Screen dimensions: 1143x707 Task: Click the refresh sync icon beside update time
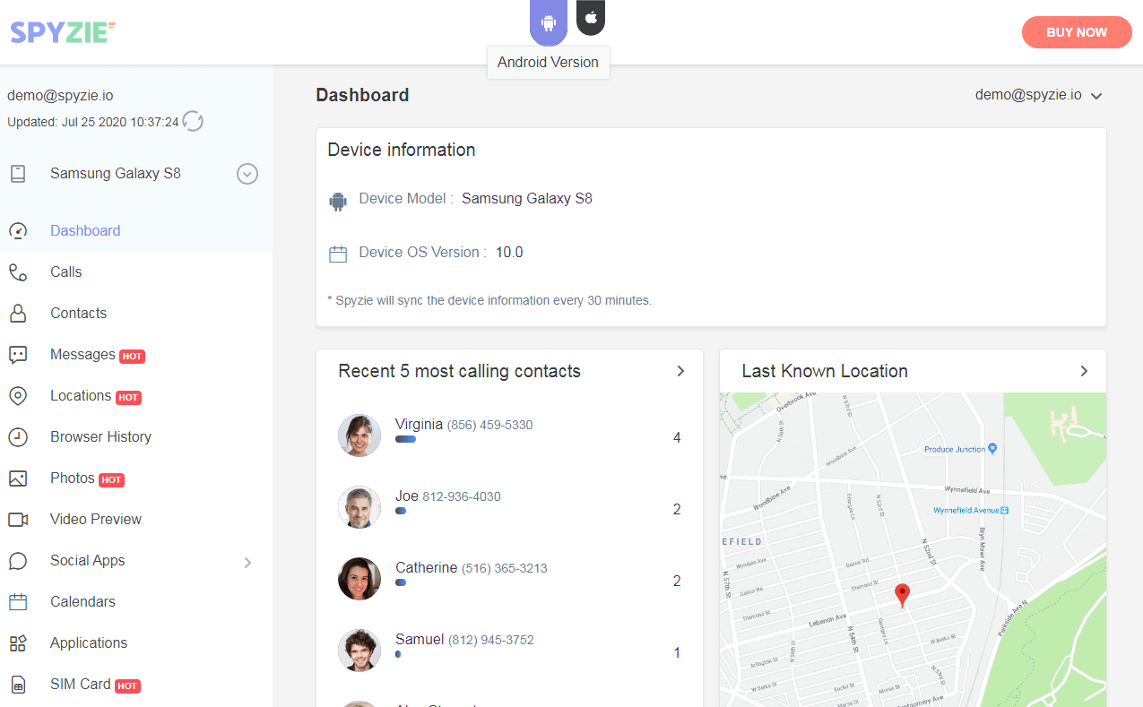pyautogui.click(x=193, y=121)
